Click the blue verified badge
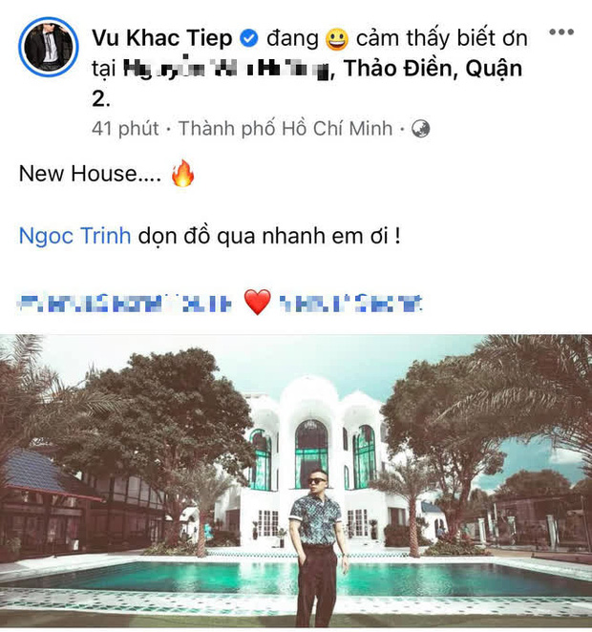The height and width of the screenshot is (632, 592). click(x=249, y=39)
